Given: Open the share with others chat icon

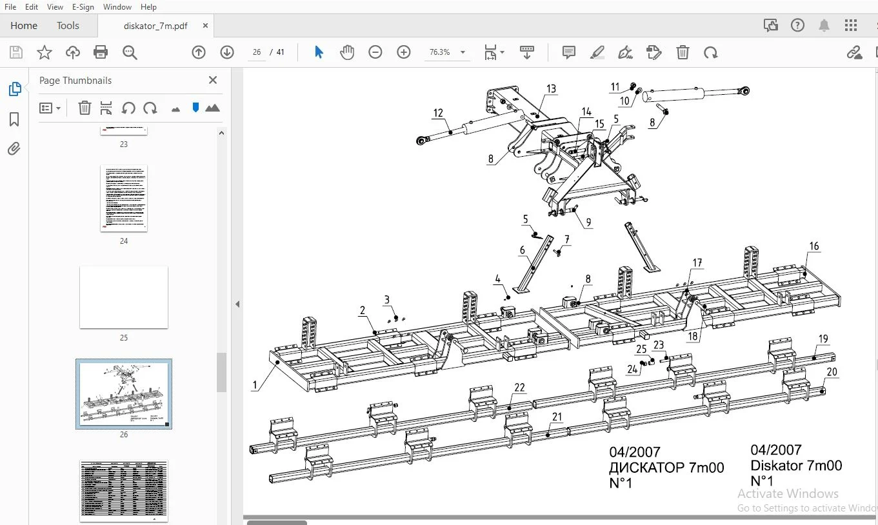Looking at the screenshot, I should pyautogui.click(x=771, y=26).
